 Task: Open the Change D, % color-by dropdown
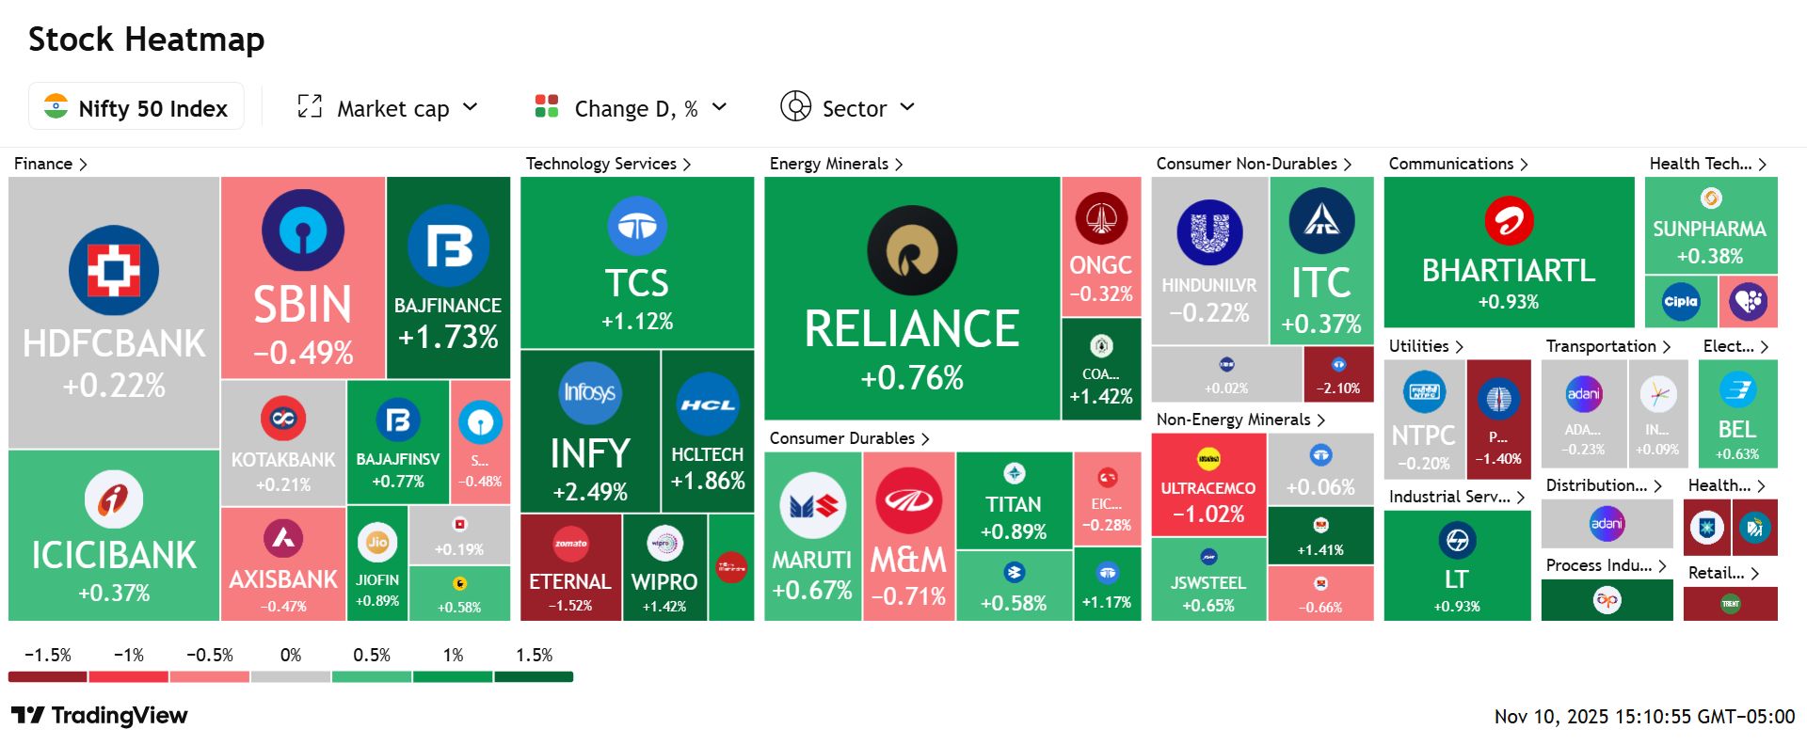[631, 108]
